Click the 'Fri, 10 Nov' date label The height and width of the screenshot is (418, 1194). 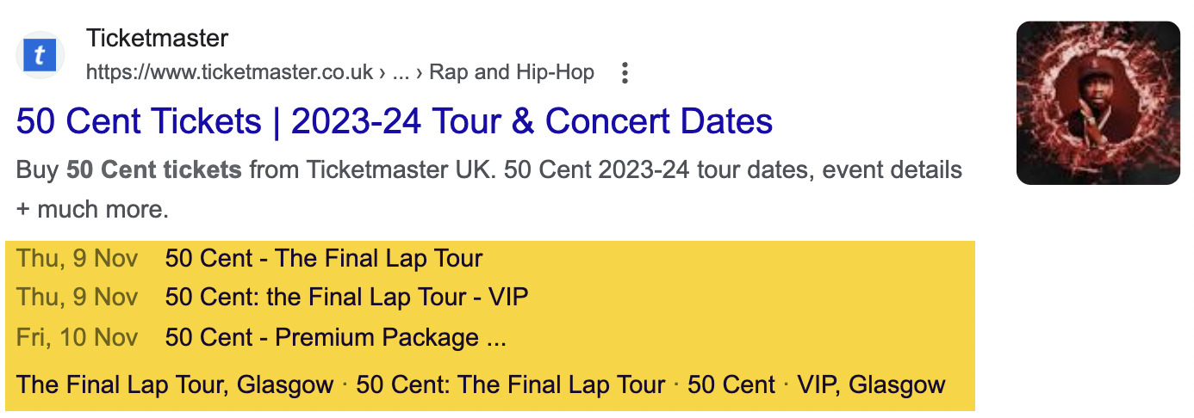click(x=78, y=337)
